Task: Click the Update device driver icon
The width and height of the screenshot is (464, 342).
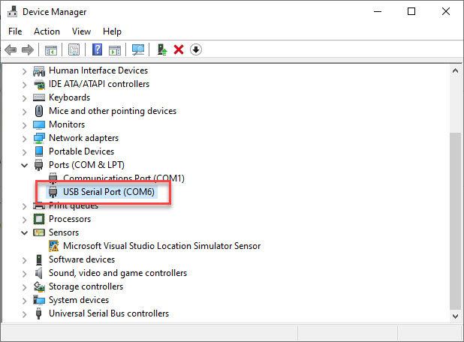Action: [162, 49]
